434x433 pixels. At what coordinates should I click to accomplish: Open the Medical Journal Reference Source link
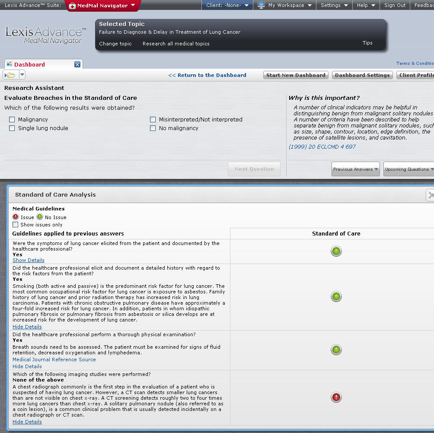(x=54, y=360)
